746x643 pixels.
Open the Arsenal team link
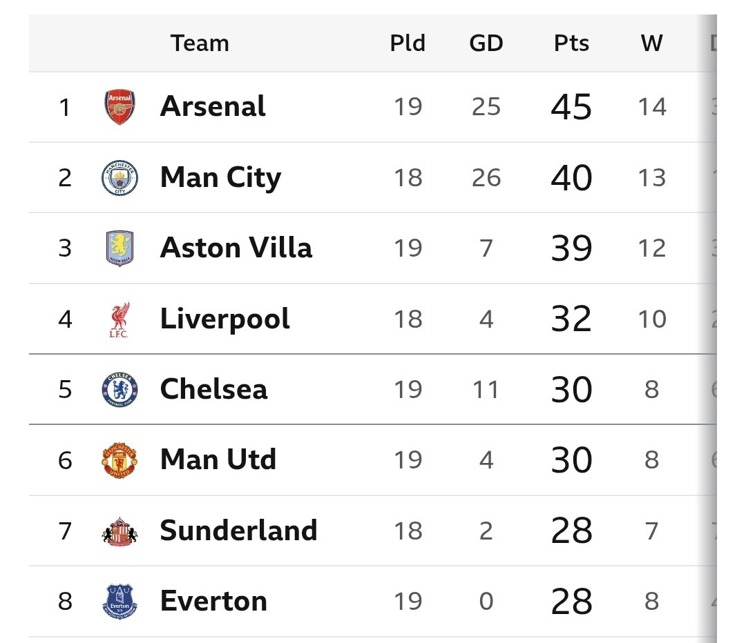(213, 106)
